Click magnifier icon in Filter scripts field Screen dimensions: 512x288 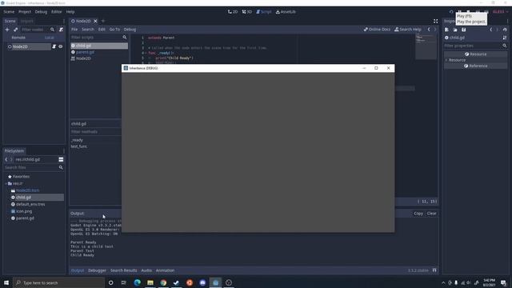coord(125,38)
